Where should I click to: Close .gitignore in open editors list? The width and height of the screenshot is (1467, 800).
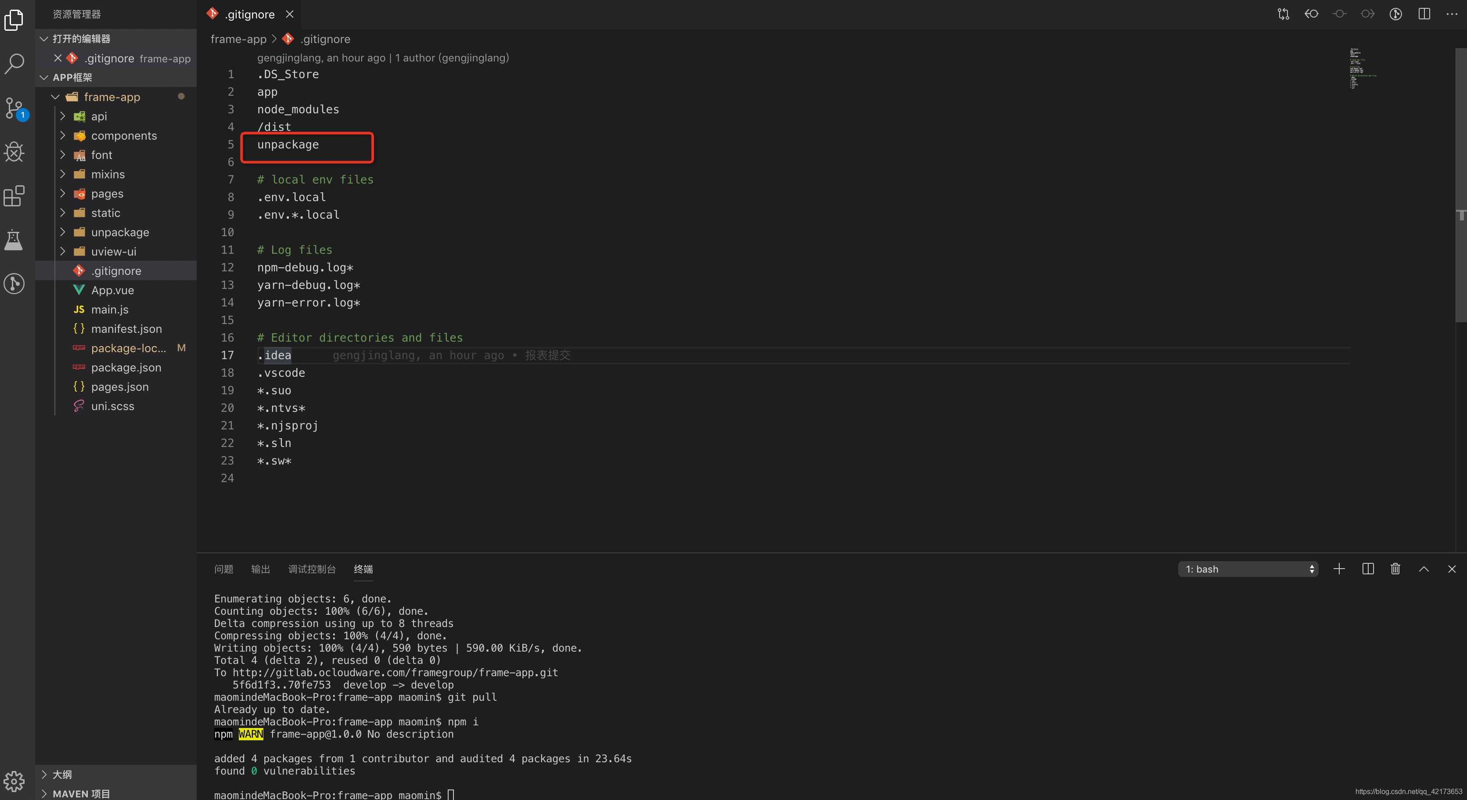click(58, 58)
